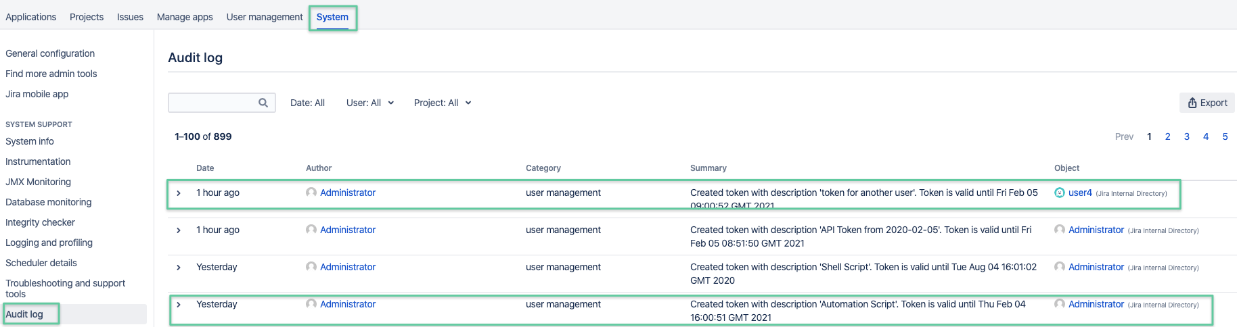Click Administrator author link in 'API Token' row

pyautogui.click(x=348, y=230)
